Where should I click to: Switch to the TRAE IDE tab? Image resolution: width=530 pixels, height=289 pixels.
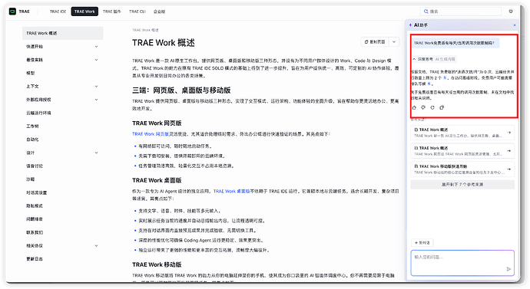58,11
